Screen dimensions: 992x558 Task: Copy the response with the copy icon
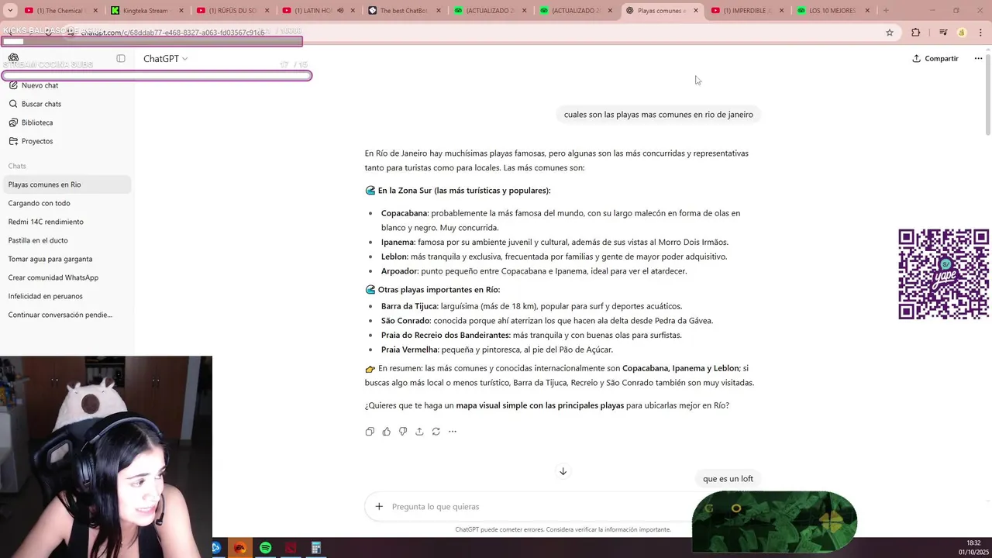(370, 432)
